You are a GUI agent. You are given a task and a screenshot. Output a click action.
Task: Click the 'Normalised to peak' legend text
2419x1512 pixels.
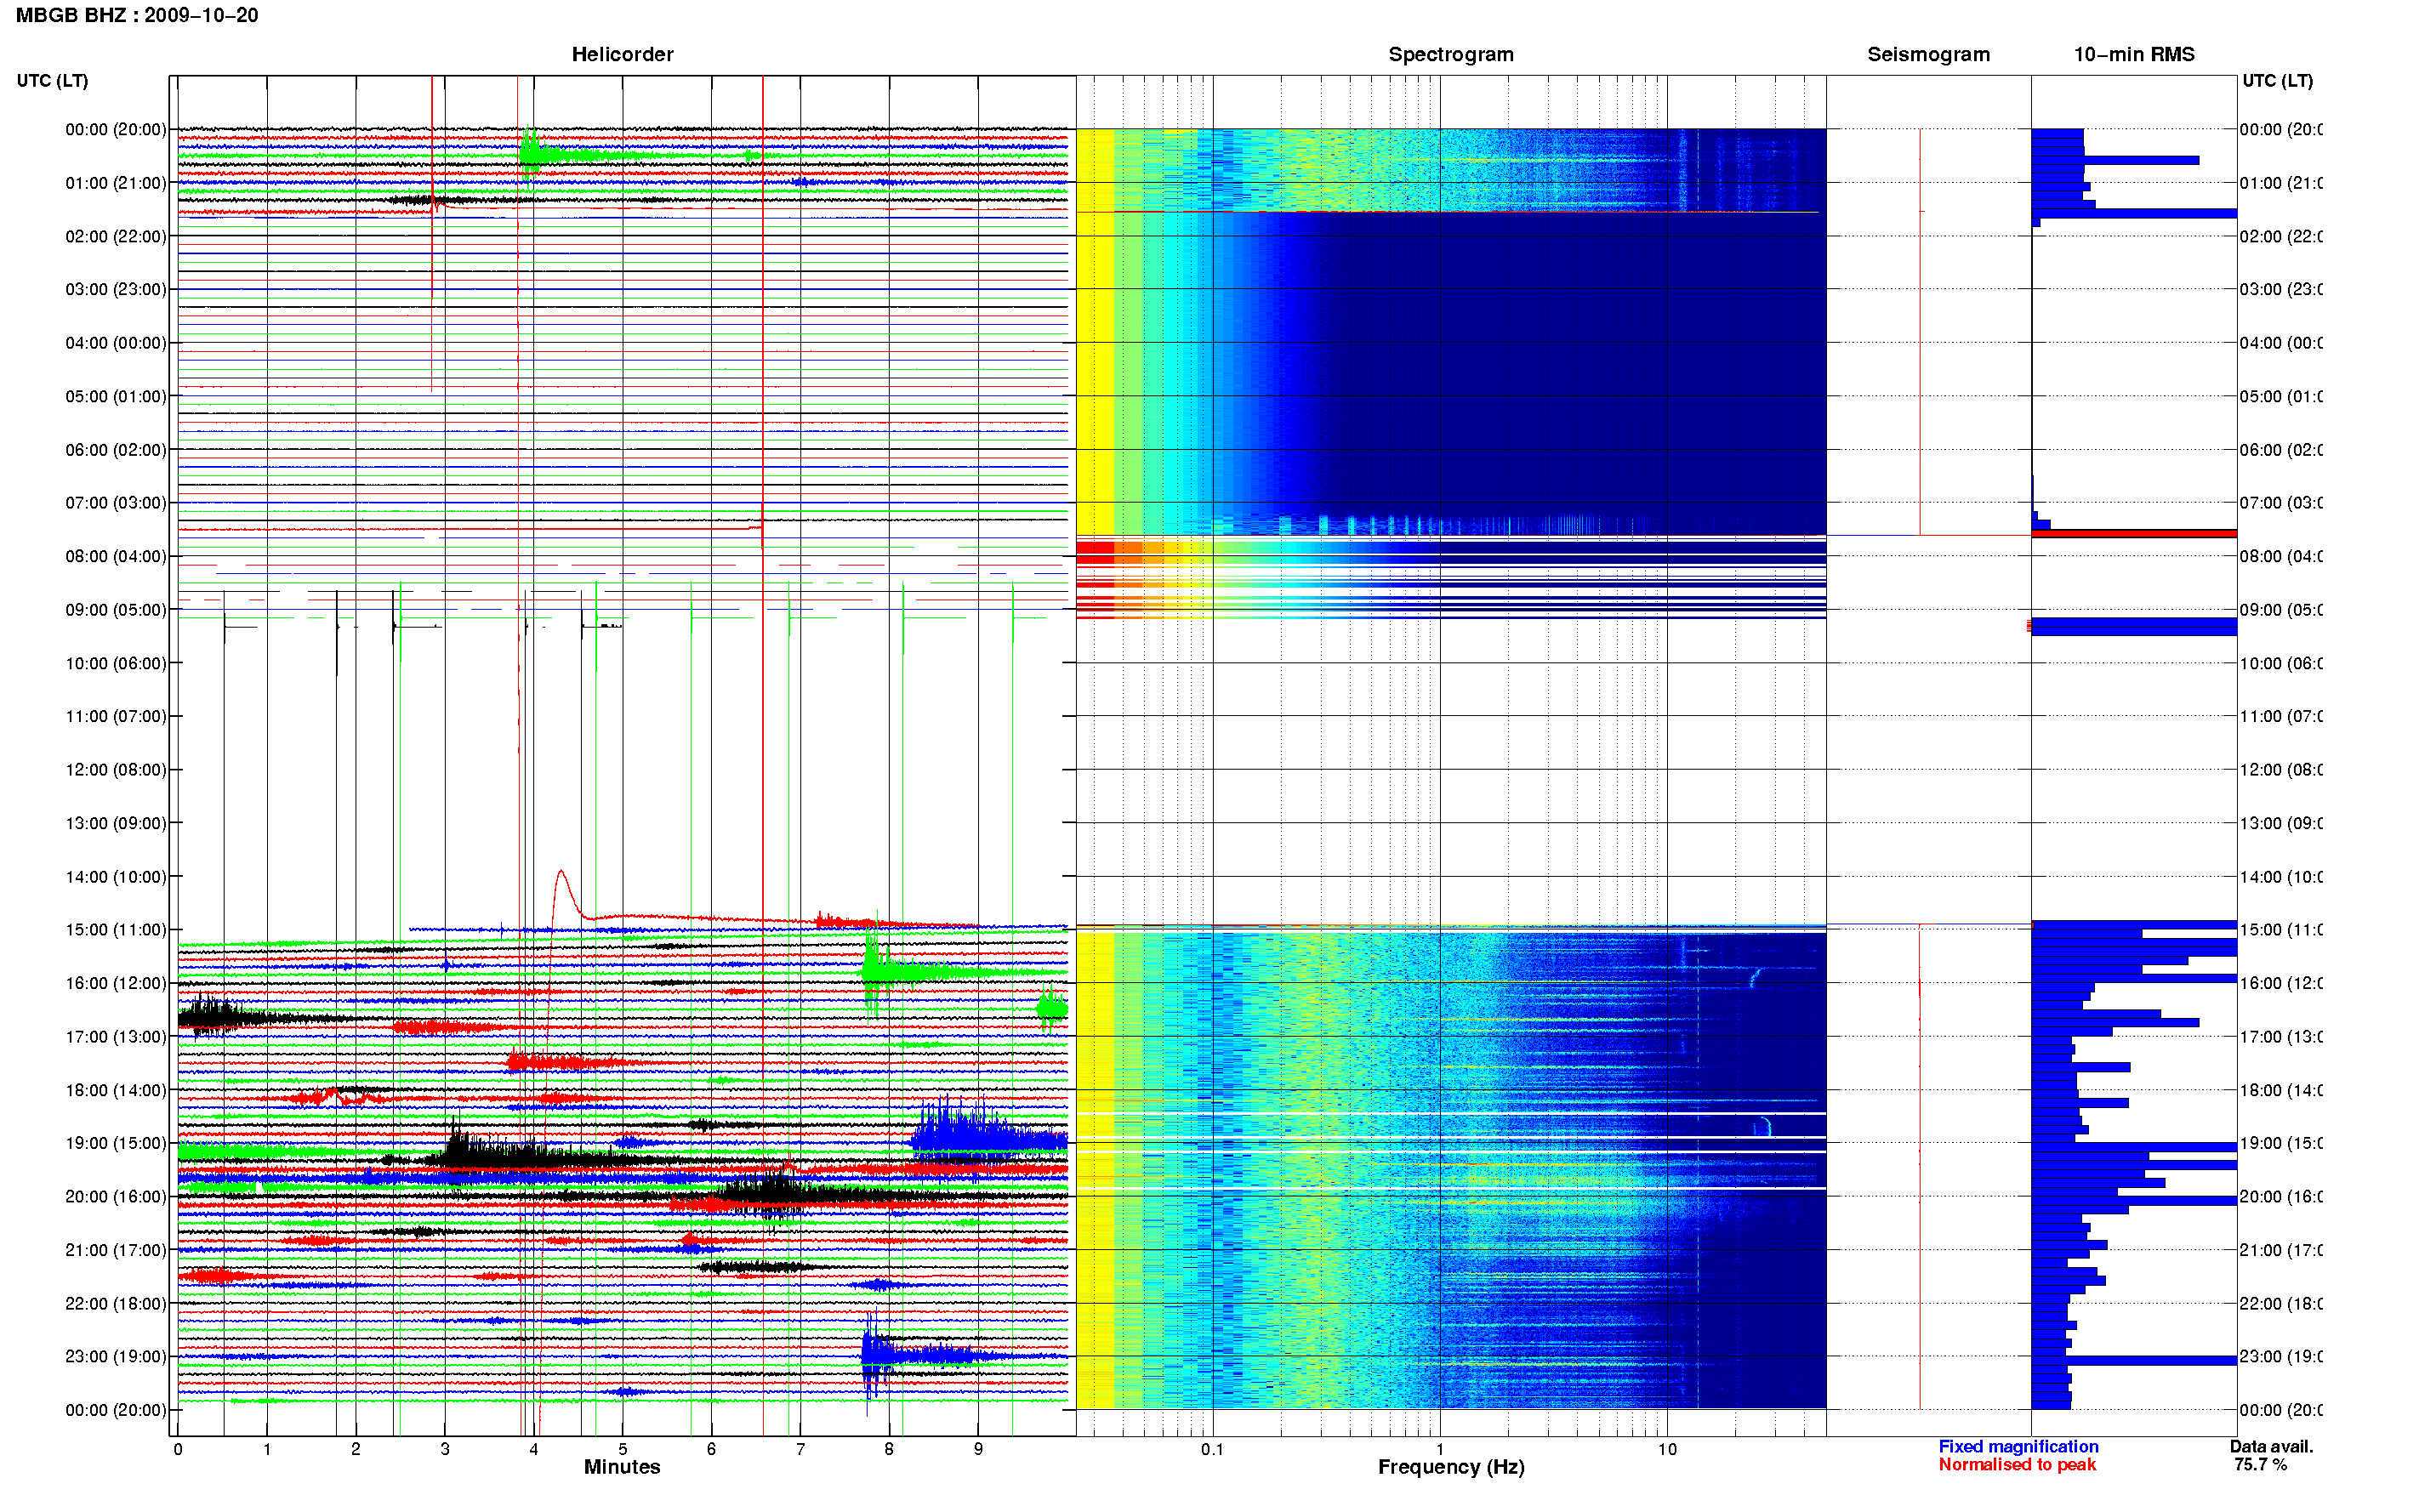click(2017, 1465)
